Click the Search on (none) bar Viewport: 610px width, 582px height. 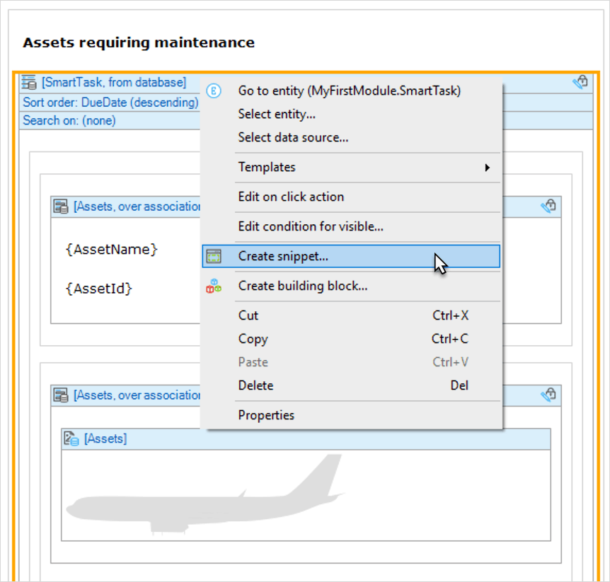point(69,120)
